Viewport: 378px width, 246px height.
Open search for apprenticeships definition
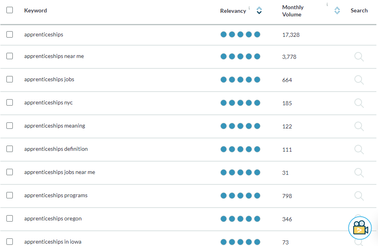(x=359, y=149)
